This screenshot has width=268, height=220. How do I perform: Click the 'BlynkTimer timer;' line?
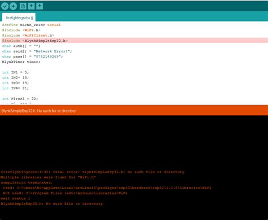pyautogui.click(x=21, y=62)
